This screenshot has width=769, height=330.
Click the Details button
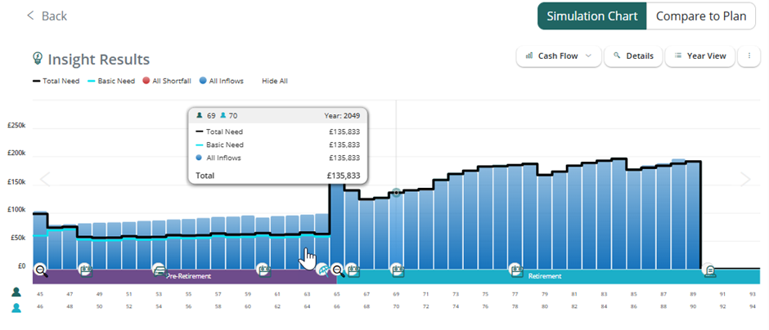(x=633, y=56)
